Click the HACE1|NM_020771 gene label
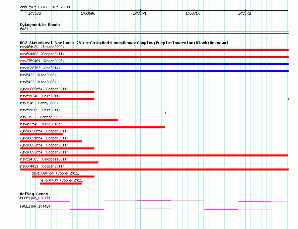The height and width of the screenshot is (229, 298). [35, 198]
